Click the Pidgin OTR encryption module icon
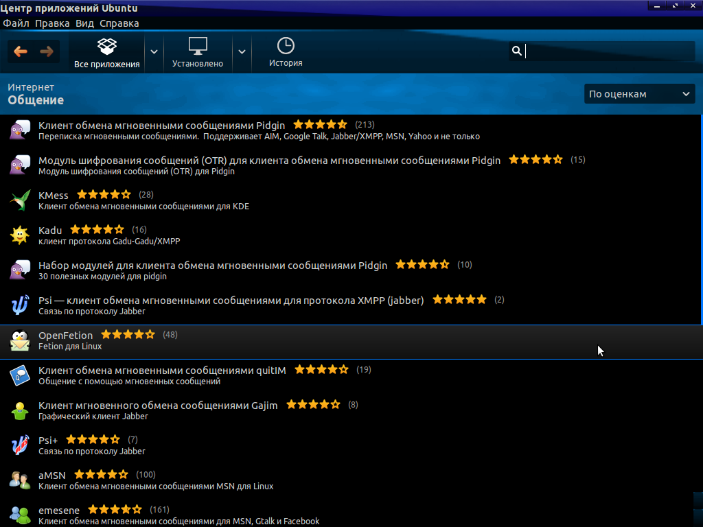The height and width of the screenshot is (527, 703). pyautogui.click(x=20, y=165)
